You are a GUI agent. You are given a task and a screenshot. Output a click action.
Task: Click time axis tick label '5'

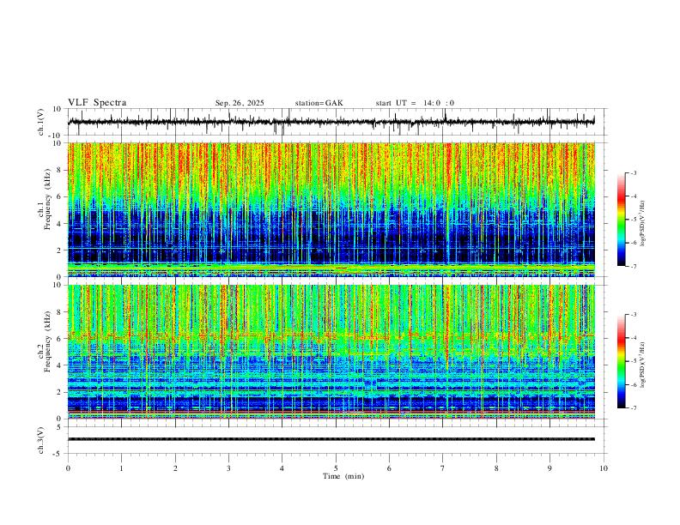pyautogui.click(x=336, y=468)
